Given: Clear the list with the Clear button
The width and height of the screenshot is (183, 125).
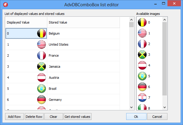Looking at the screenshot, I should (54, 117).
